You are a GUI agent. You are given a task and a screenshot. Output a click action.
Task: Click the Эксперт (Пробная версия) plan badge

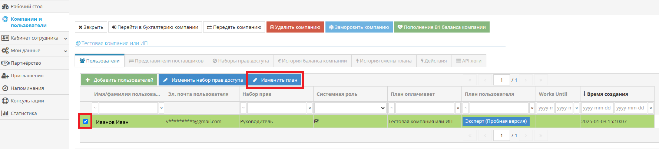click(496, 121)
